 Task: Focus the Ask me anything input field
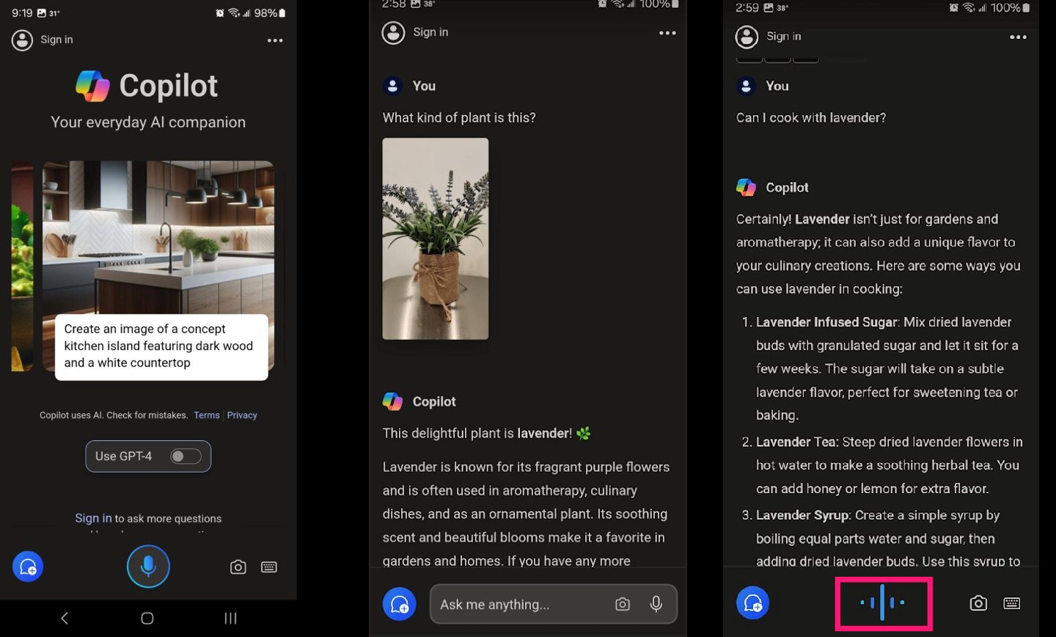coord(554,604)
